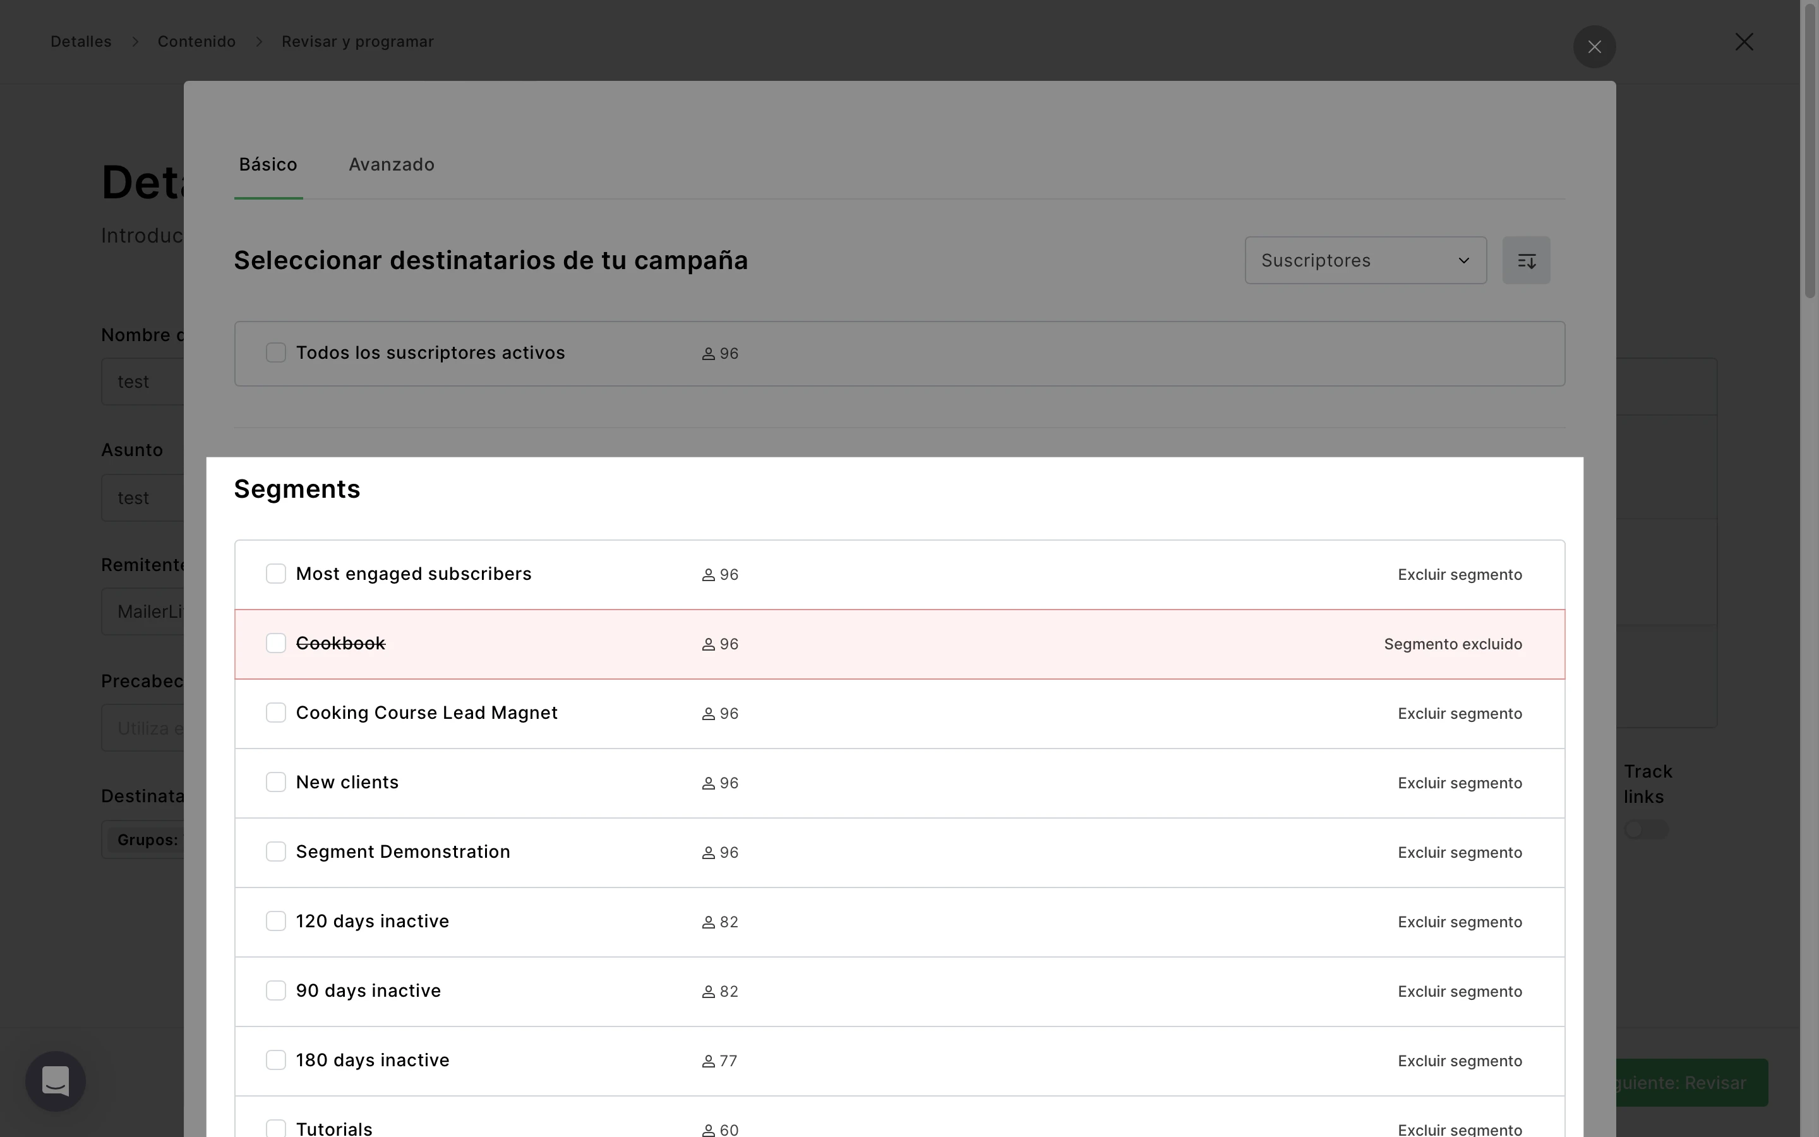
Task: Click subscriber count icon beside 180 days inactive
Action: coord(708,1061)
